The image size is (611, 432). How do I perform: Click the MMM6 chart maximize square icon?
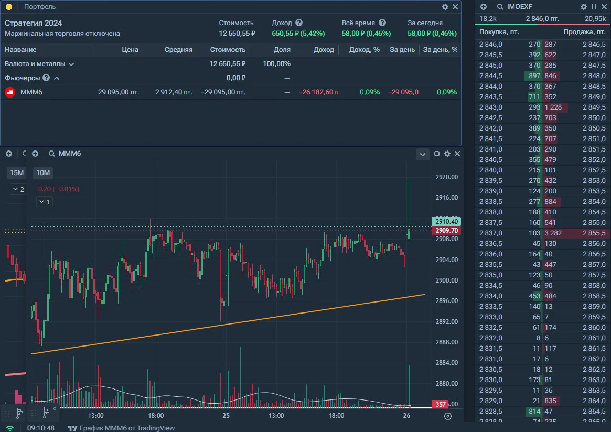(x=437, y=154)
